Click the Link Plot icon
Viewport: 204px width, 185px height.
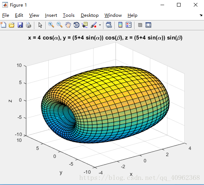coord(109,25)
